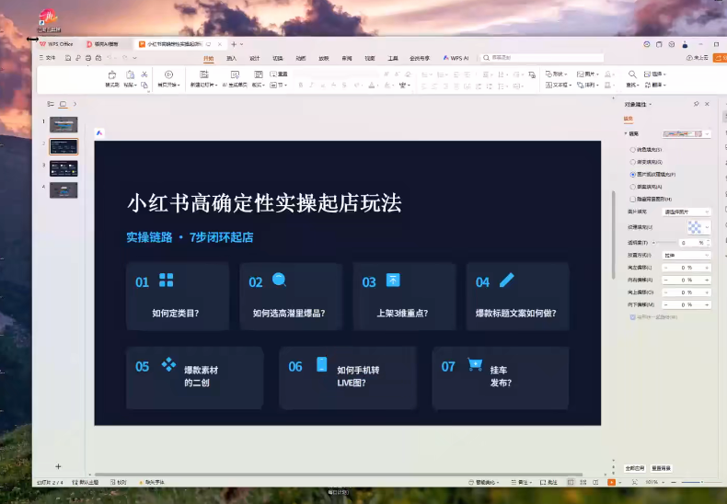Viewport: 727px width, 504px height.
Task: Switch to the Insert ribbon tab
Action: click(231, 58)
